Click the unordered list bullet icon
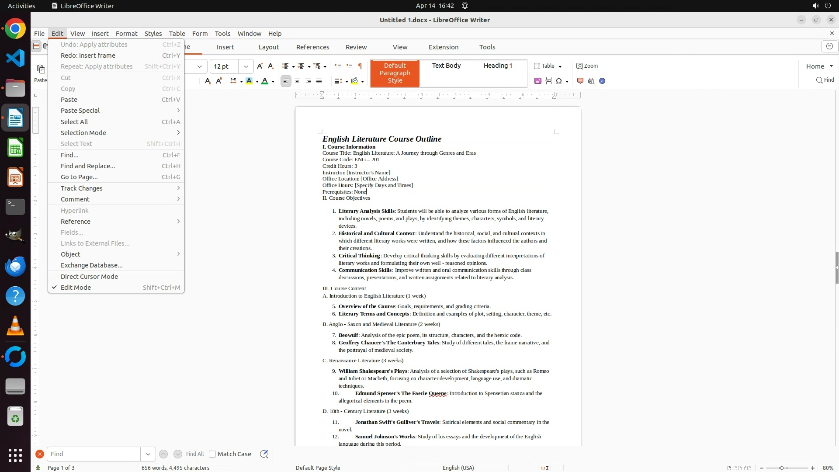Viewport: 839px width, 472px height. (x=285, y=66)
